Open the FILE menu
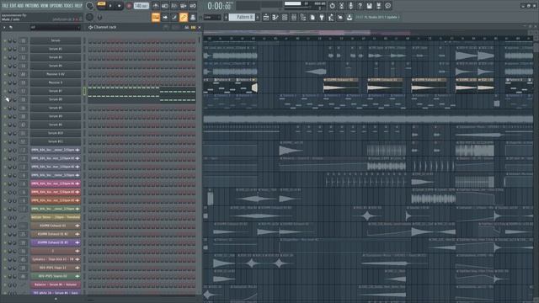This screenshot has width=539, height=303. coord(5,6)
